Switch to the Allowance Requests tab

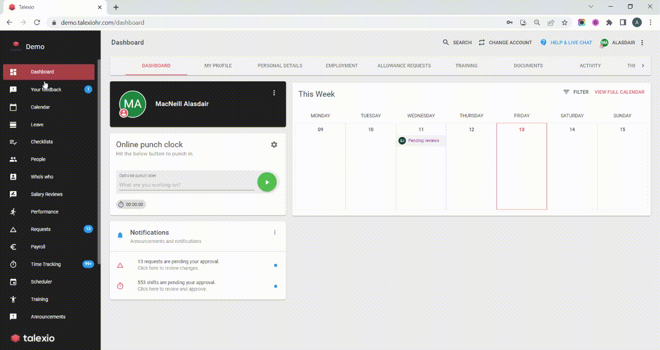pyautogui.click(x=404, y=66)
